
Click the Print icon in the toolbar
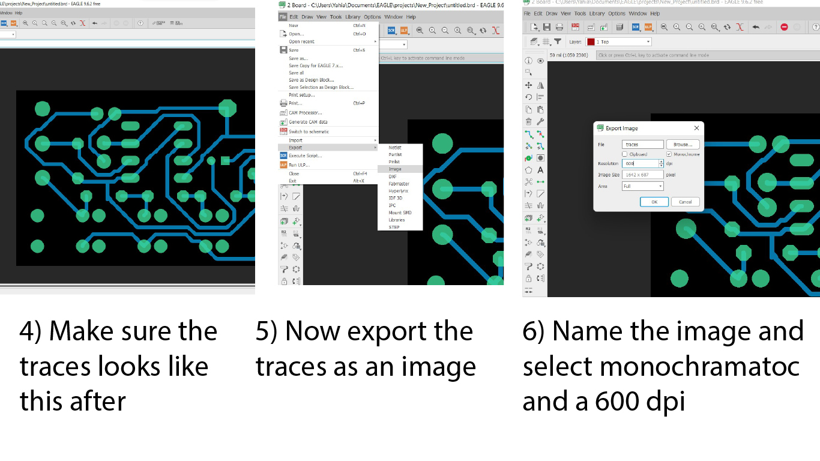coord(559,27)
